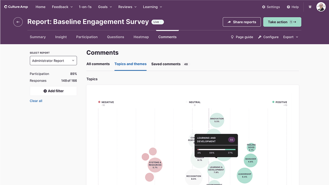329x185 pixels.
Task: Open the Administrator Report selector
Action: tap(53, 60)
